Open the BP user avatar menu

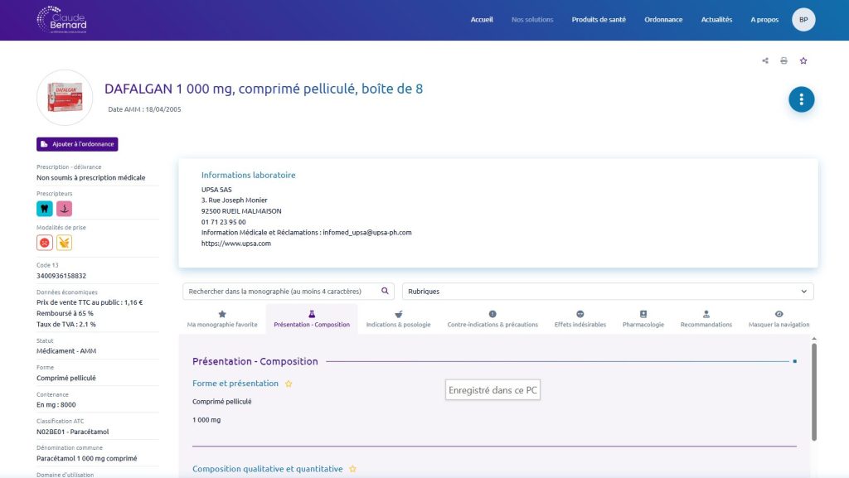803,20
